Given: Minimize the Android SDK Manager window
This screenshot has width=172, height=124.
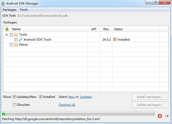Looking at the screenshot, I should pos(149,2).
